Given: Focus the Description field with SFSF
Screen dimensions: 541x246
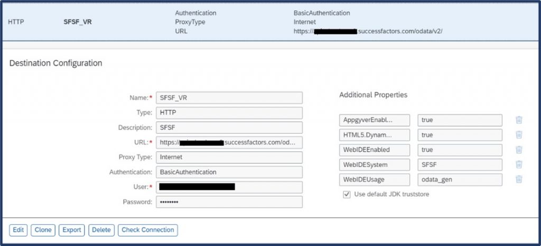Looking at the screenshot, I should (229, 127).
